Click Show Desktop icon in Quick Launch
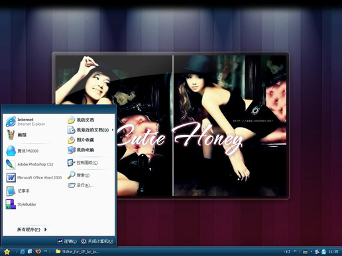This screenshot has width=342, height=256. pos(30,251)
